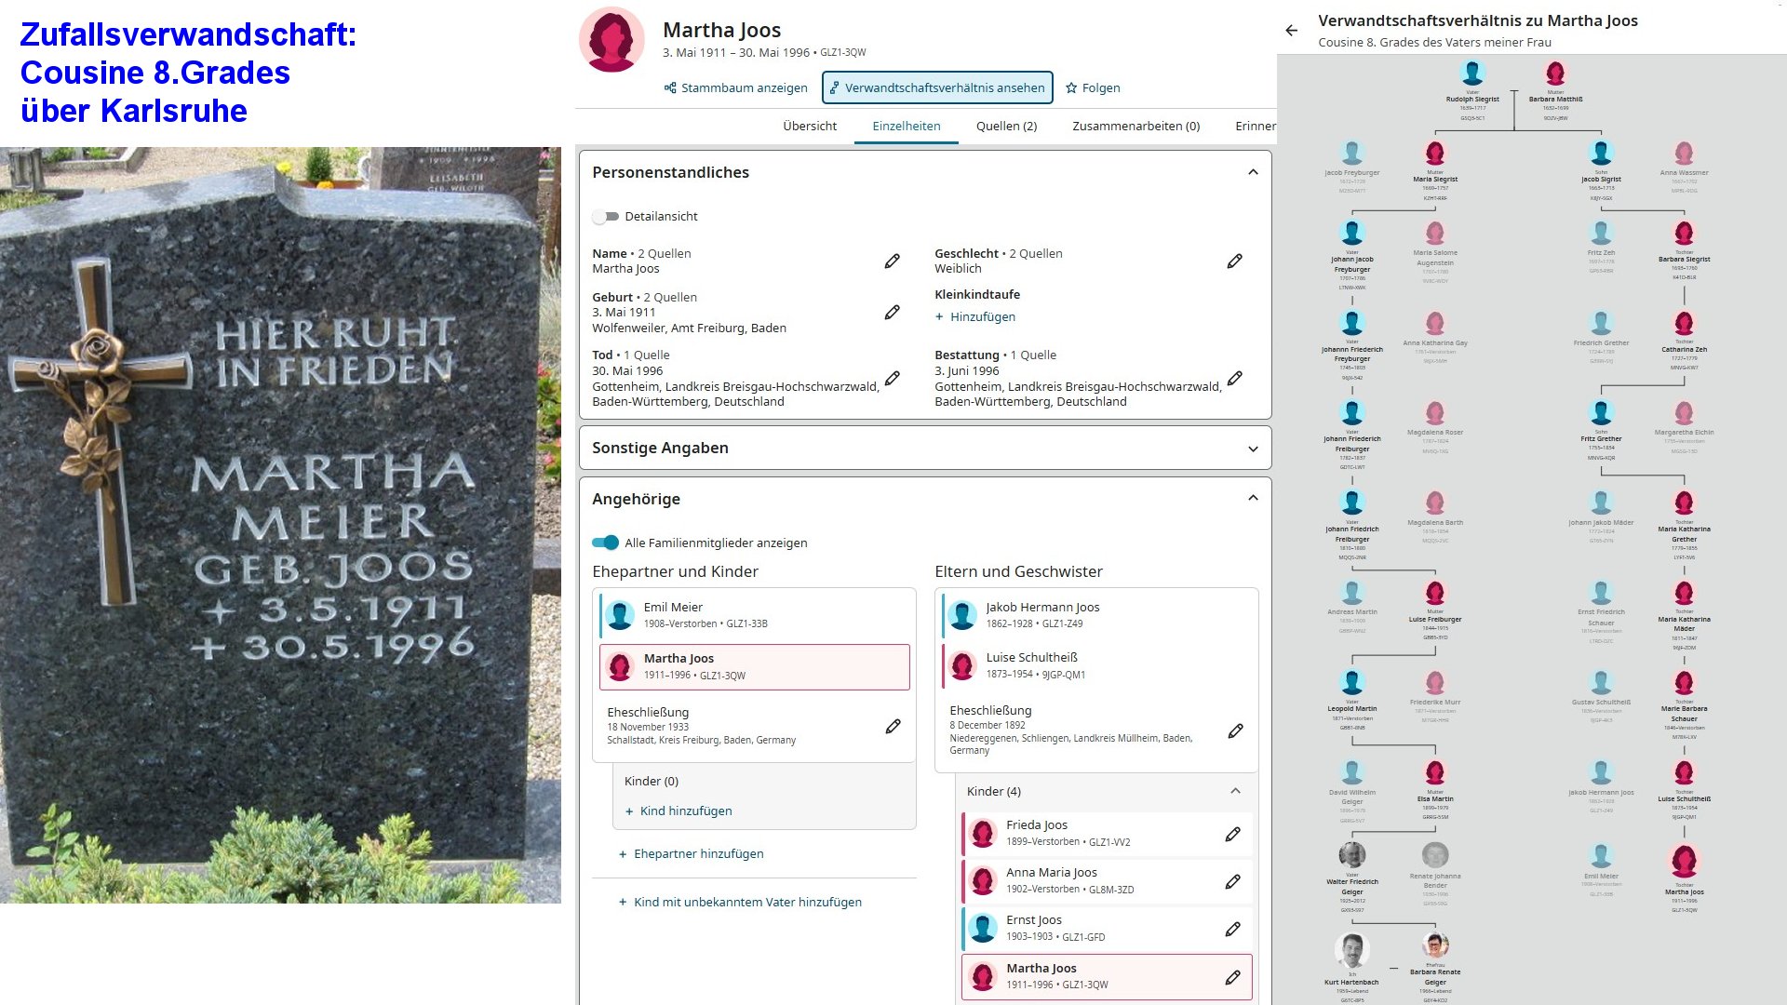
Task: Go back using the left arrow icon
Action: coord(1291,31)
